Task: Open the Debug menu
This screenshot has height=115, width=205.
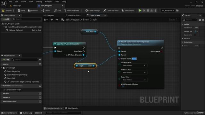Action: (39, 2)
